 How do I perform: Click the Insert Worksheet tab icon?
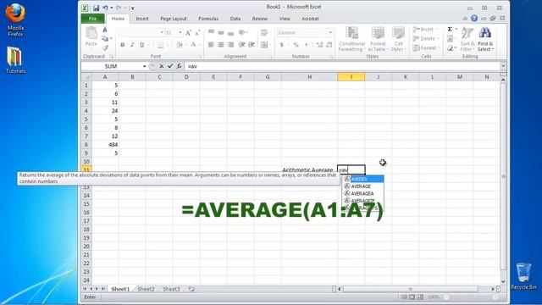pos(191,289)
